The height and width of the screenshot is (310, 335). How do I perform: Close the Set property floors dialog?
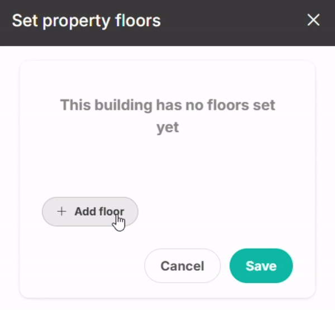[313, 20]
